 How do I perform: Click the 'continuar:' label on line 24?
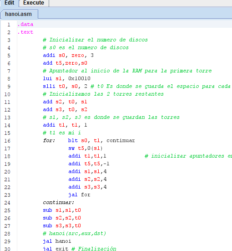(x=59, y=202)
